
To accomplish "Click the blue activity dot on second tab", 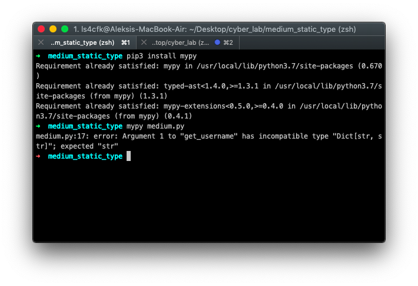I will (x=217, y=42).
